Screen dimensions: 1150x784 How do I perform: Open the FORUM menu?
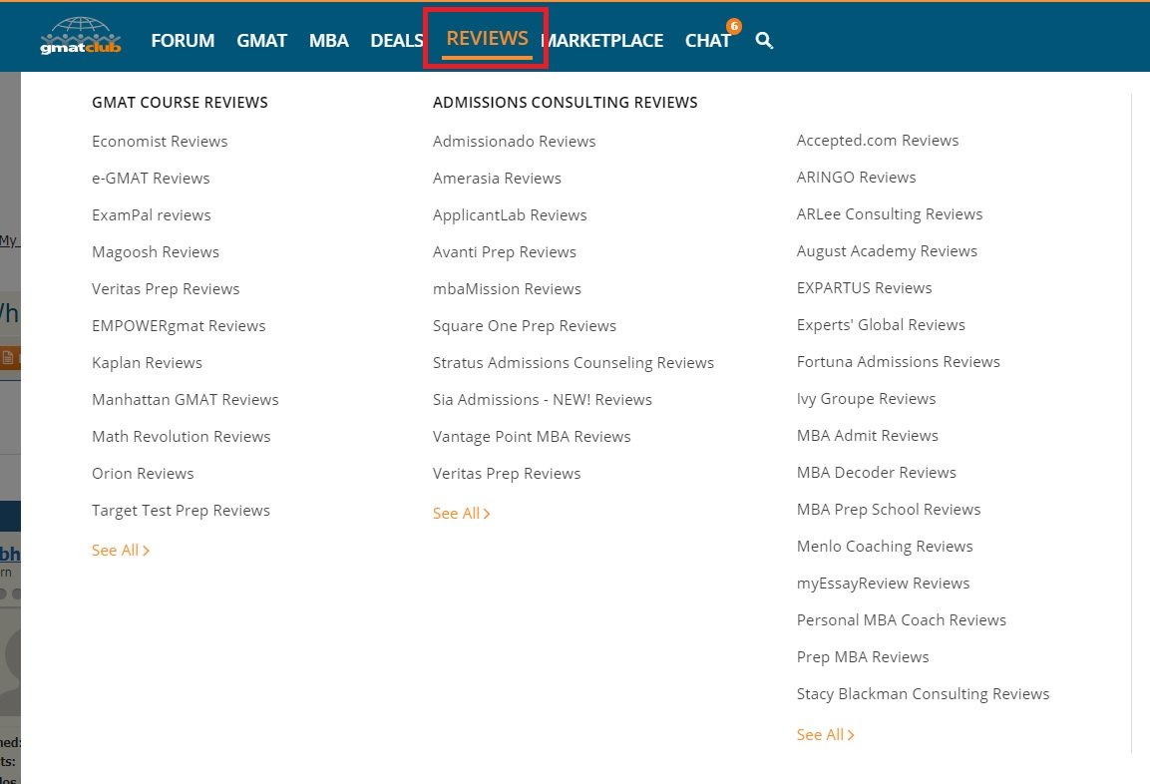point(183,41)
